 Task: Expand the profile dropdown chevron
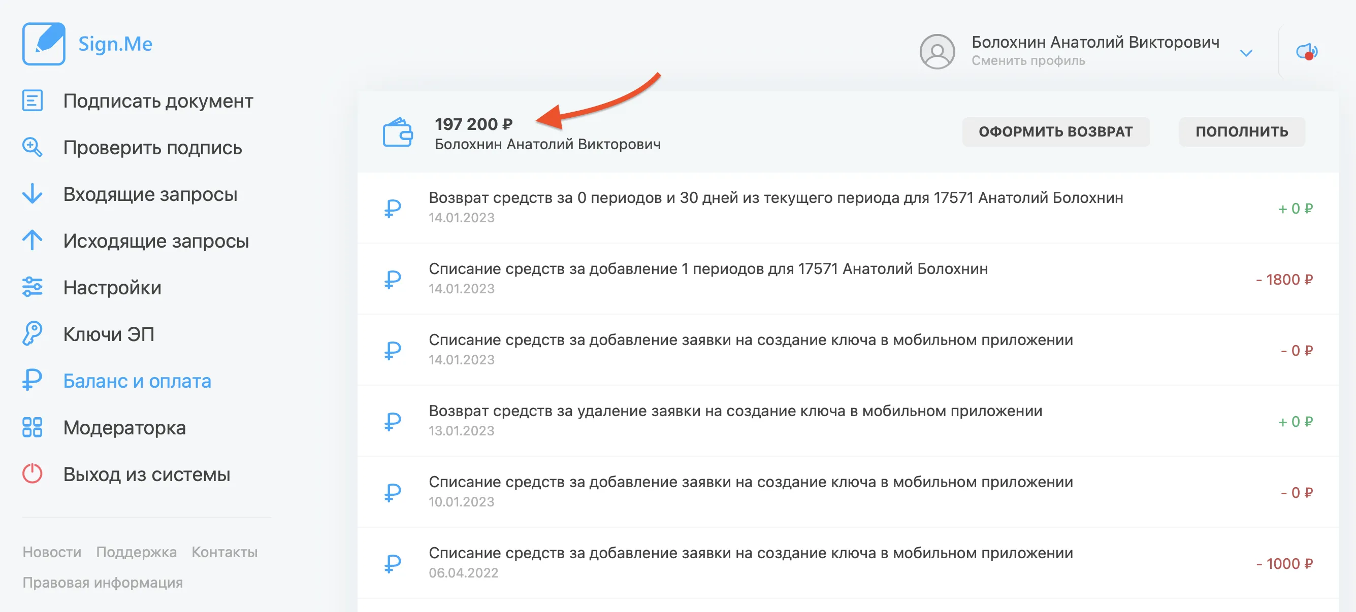click(1245, 53)
